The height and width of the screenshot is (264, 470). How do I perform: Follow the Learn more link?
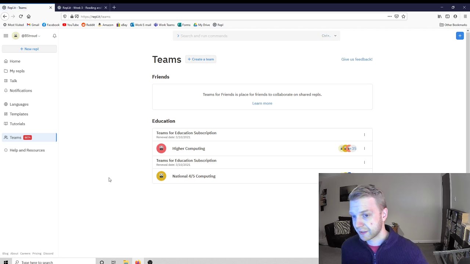pos(262,103)
